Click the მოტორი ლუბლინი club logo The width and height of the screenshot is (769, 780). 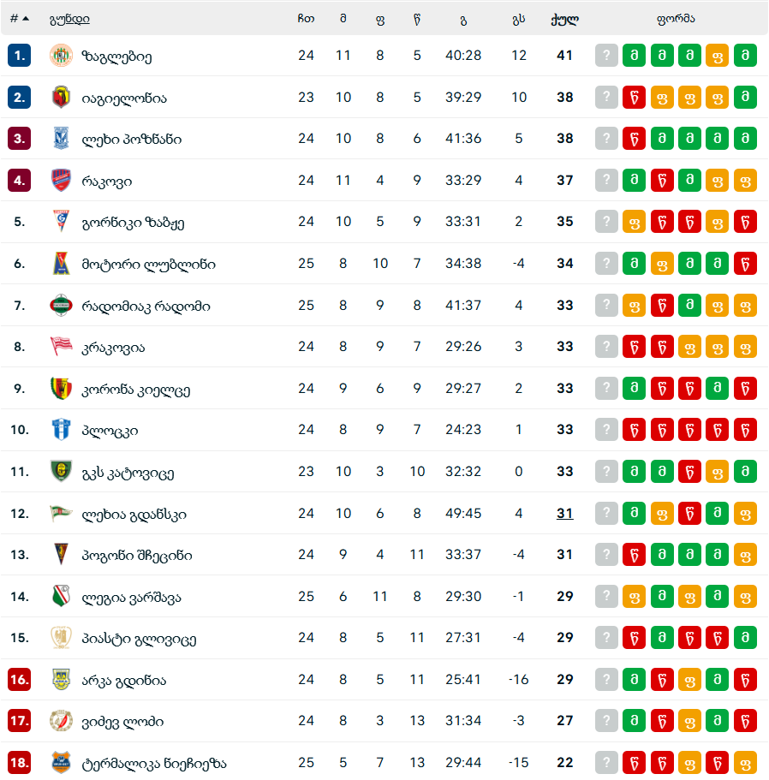[x=61, y=264]
